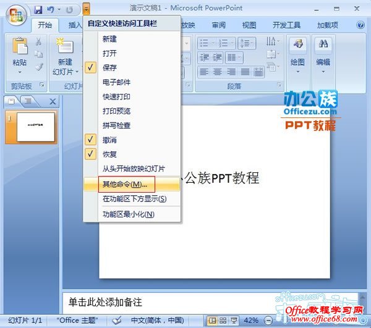
Task: Click the justify text icon
Action: tap(245, 72)
